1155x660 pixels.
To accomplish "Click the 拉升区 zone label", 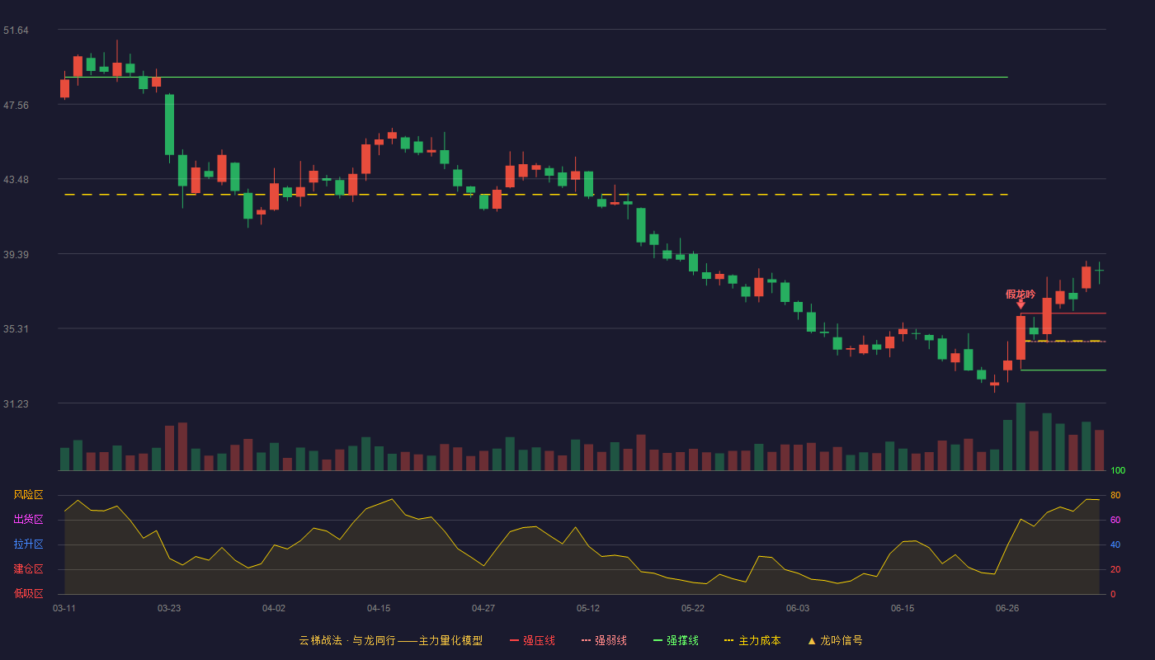I will [x=28, y=544].
